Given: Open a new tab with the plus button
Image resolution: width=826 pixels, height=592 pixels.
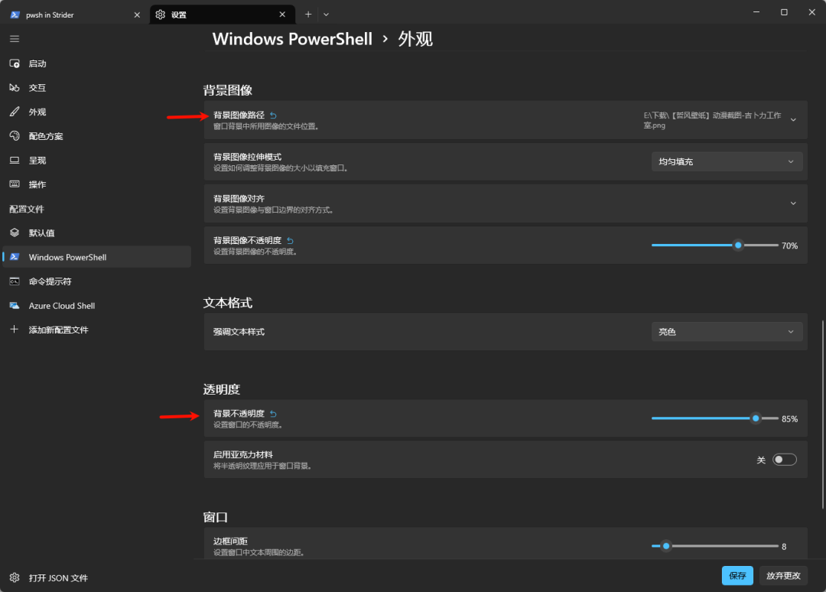Looking at the screenshot, I should click(308, 15).
